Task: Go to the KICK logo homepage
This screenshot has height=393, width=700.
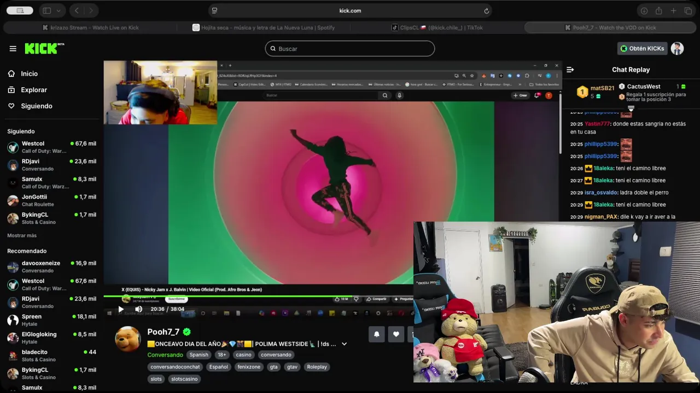Action: coord(44,49)
